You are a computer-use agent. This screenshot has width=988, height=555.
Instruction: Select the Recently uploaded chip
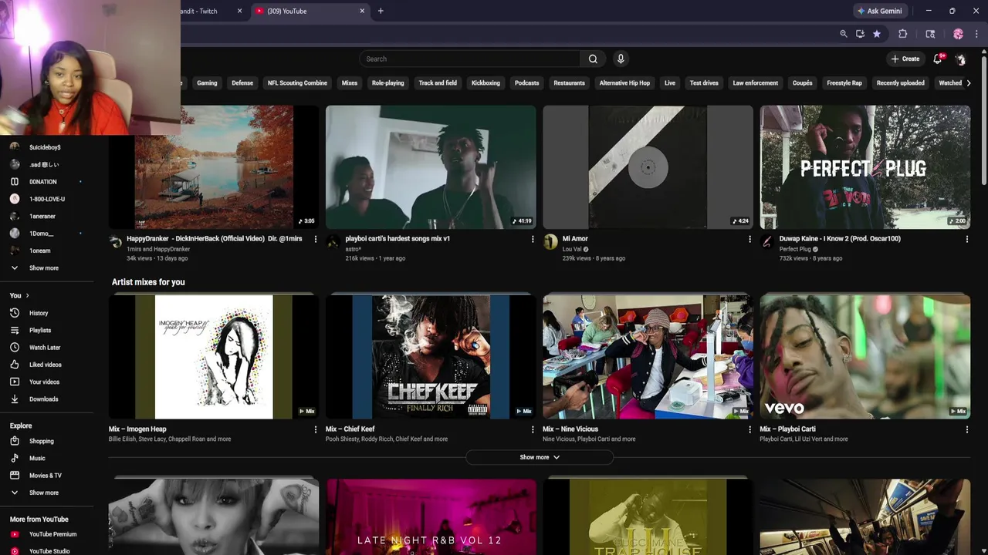pyautogui.click(x=900, y=82)
